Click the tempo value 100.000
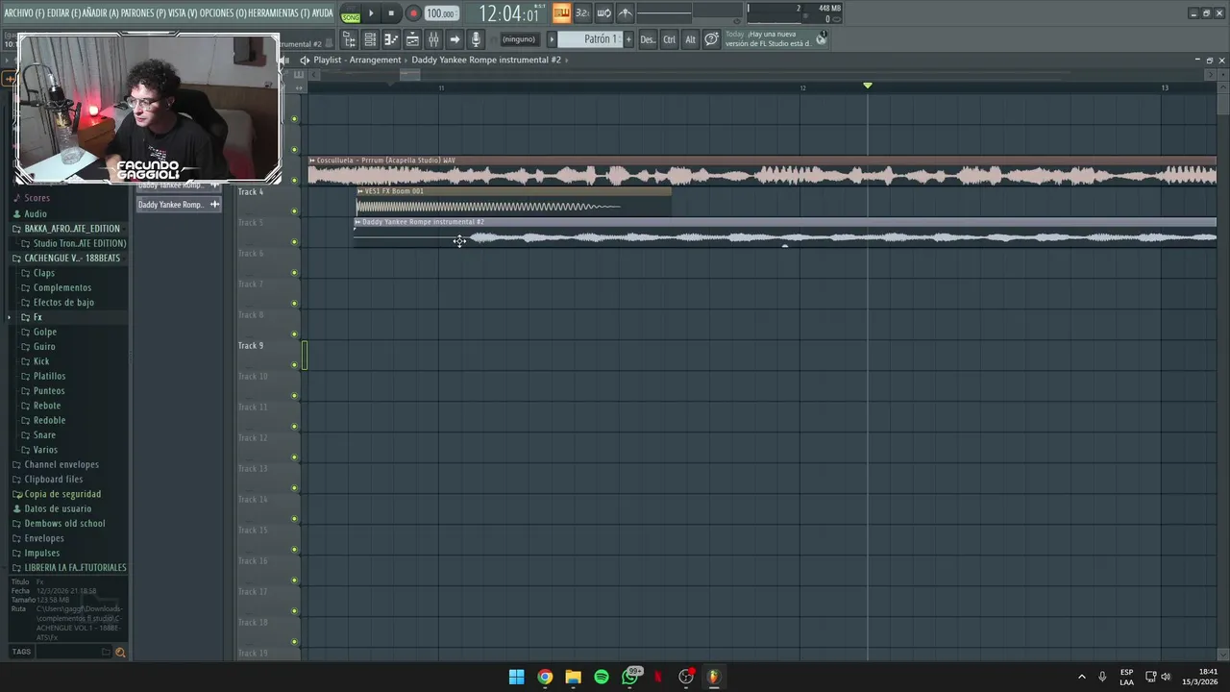Viewport: 1230px width, 692px height. [x=441, y=13]
